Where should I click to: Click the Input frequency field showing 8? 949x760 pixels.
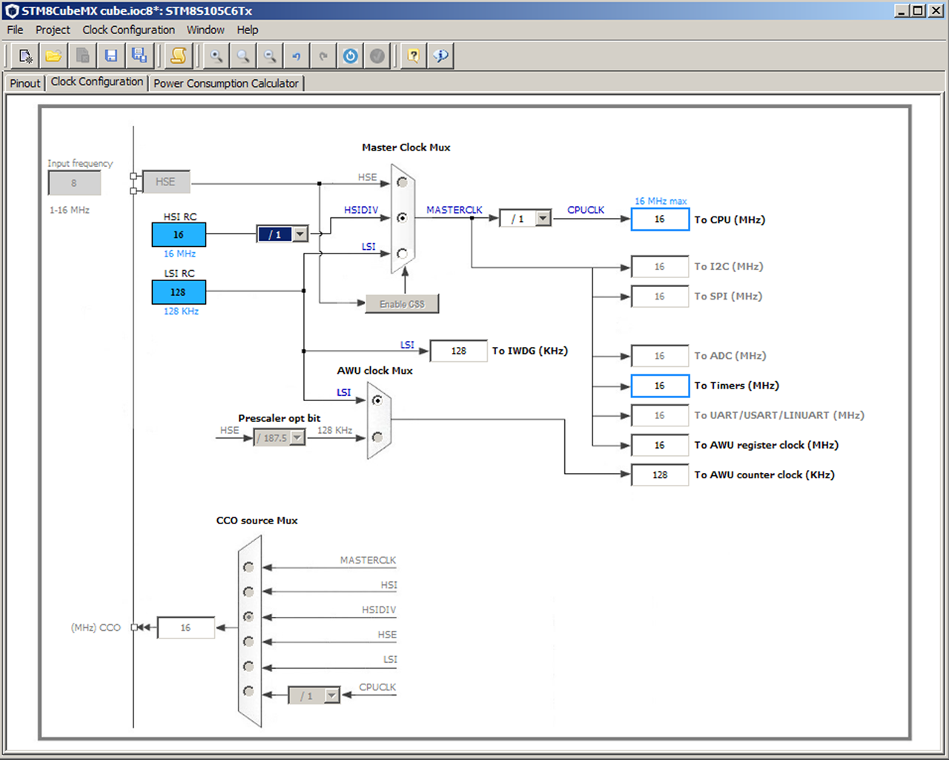pos(74,183)
